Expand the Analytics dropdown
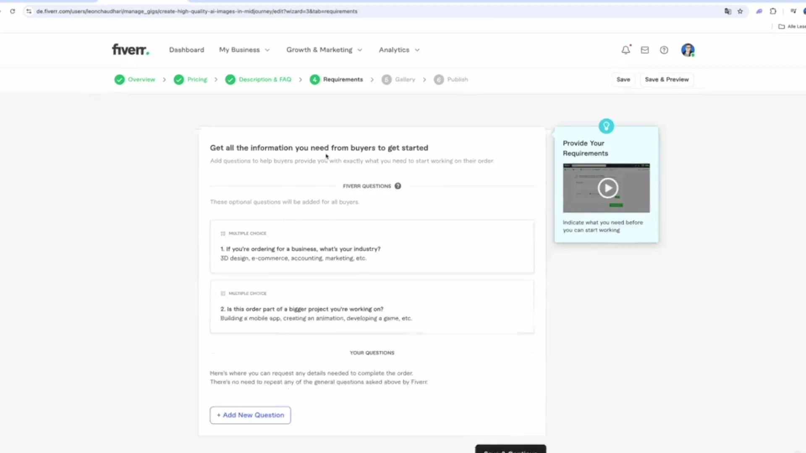This screenshot has width=806, height=453. pyautogui.click(x=399, y=50)
